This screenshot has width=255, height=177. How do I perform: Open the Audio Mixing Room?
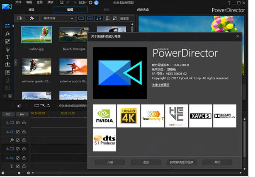(7, 73)
